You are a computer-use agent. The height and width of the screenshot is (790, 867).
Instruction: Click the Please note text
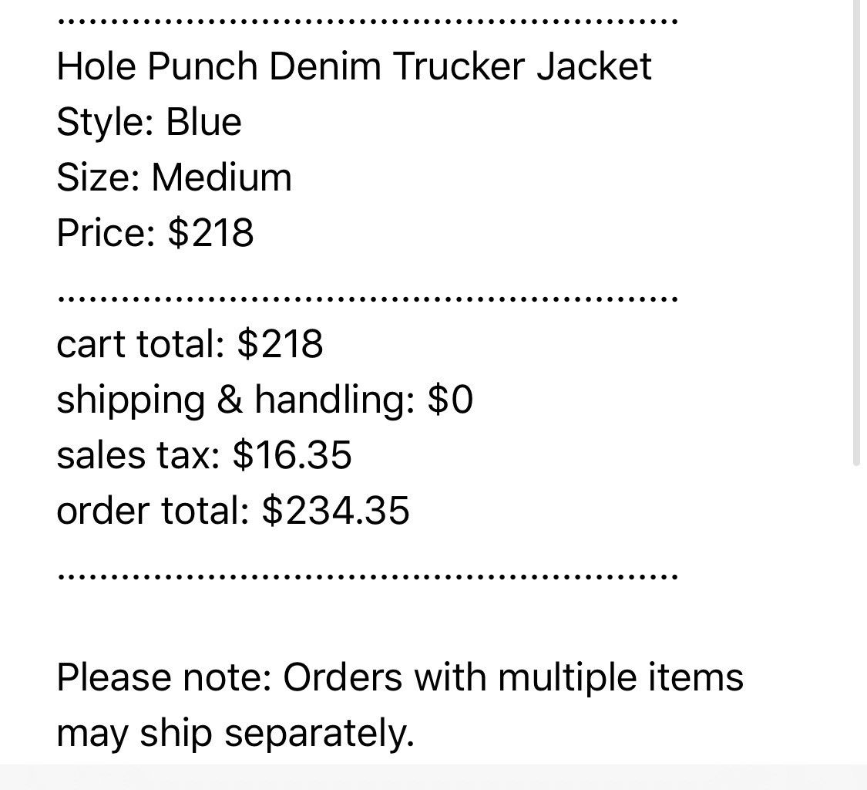163,677
